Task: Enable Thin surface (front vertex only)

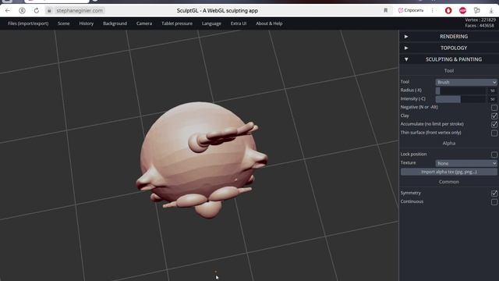Action: pyautogui.click(x=494, y=133)
